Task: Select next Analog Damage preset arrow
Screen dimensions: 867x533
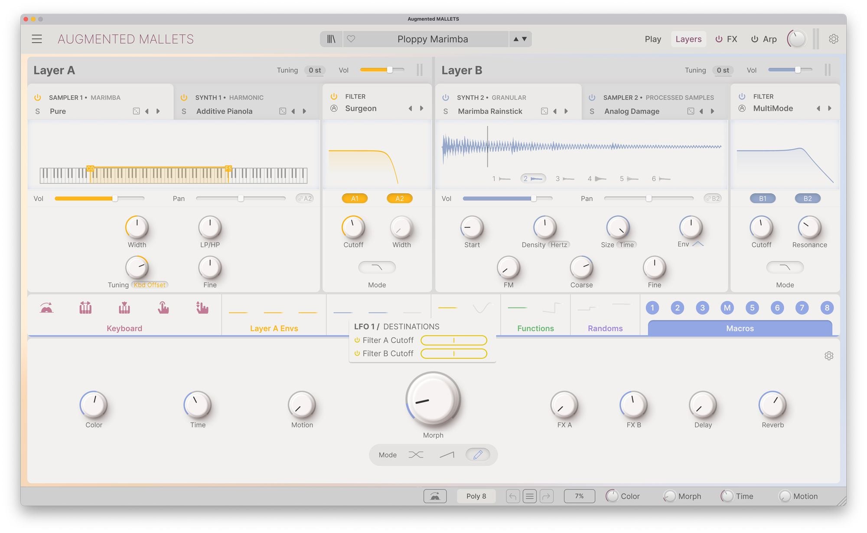Action: (712, 111)
